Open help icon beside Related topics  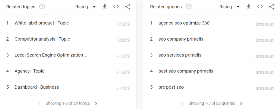42,7
